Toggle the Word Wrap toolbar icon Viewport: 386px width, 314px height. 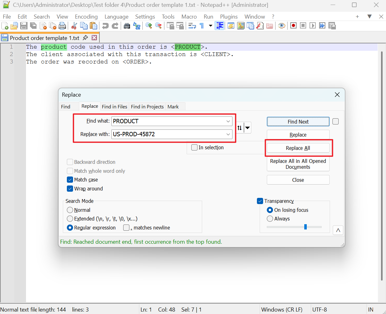click(x=192, y=26)
